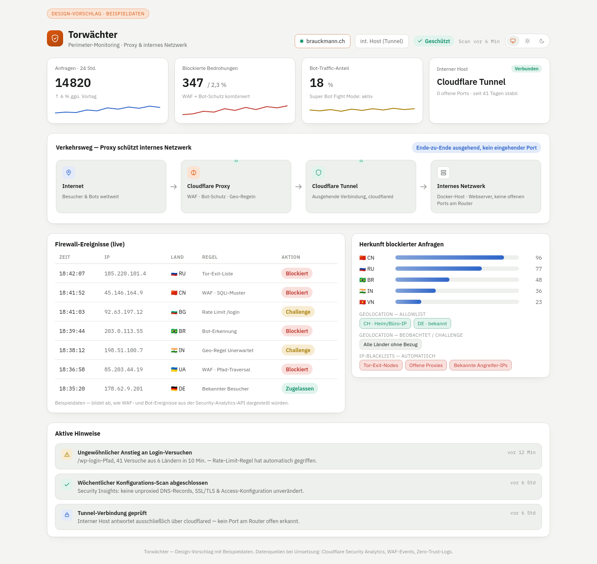Click the CN blocked requests progress bar
Screen dimensions: 597x564
click(x=457, y=257)
